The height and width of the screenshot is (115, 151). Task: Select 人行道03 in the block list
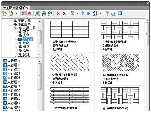(14, 69)
